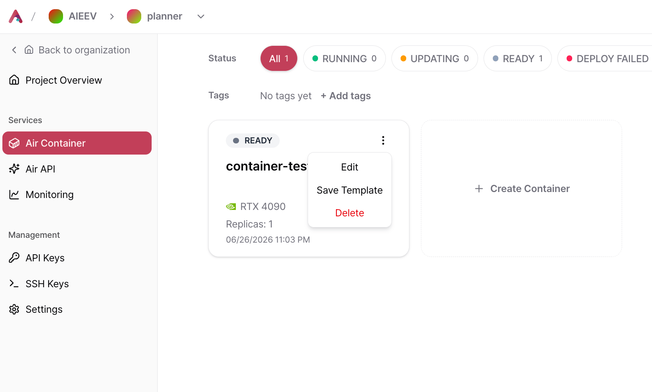Choose Delete from container menu
The height and width of the screenshot is (392, 652).
pos(350,213)
